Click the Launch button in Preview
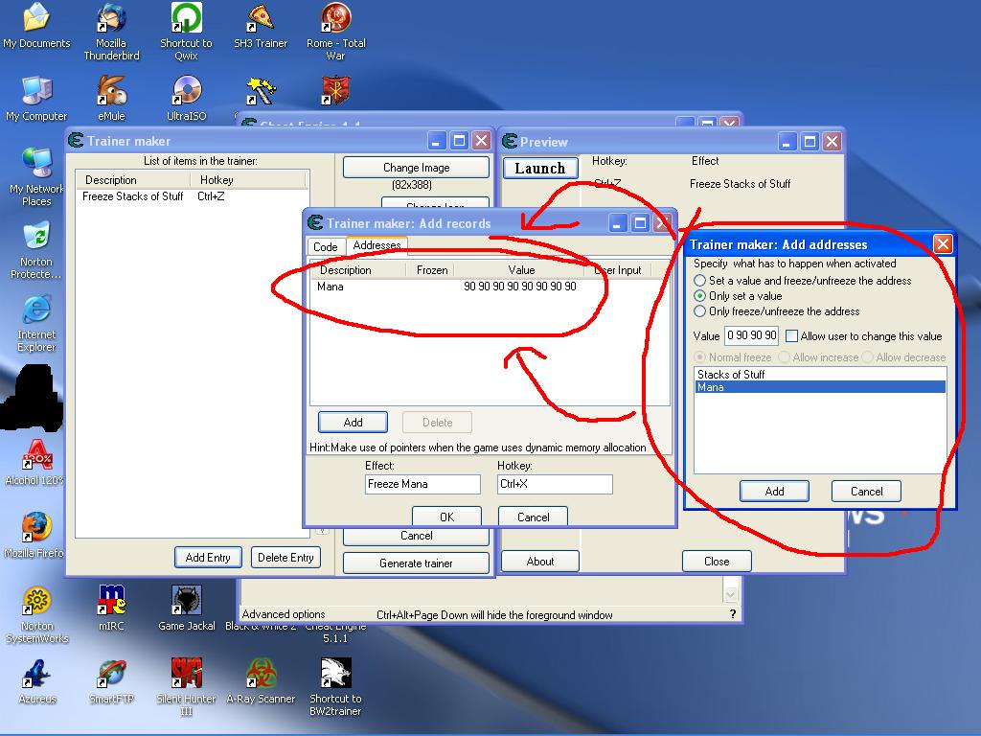The height and width of the screenshot is (736, 981). coord(540,169)
